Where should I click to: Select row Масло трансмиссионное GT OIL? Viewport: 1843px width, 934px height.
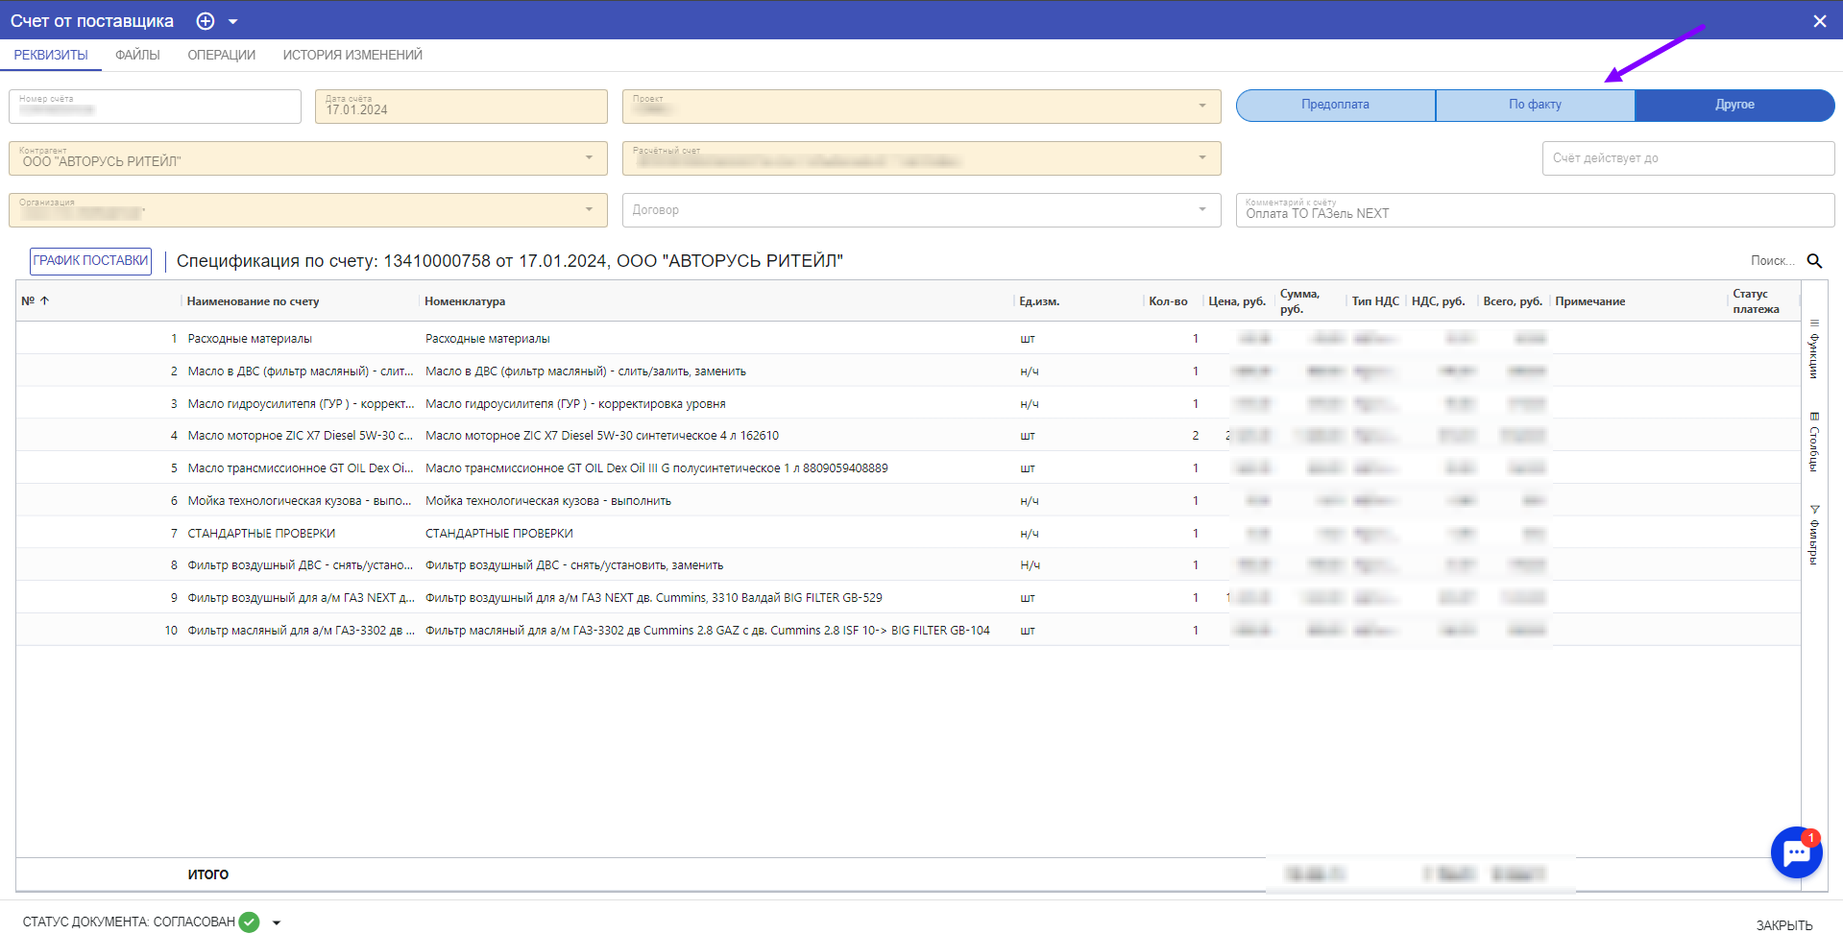(908, 468)
